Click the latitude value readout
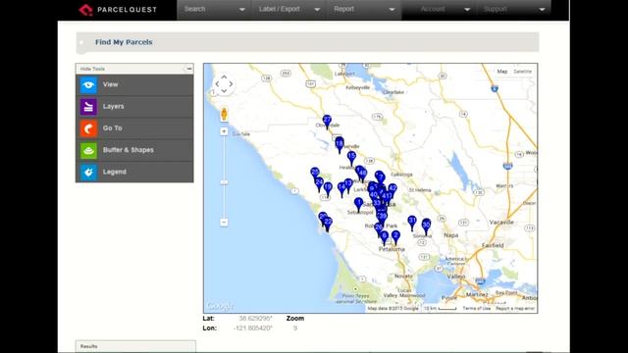628x353 pixels. pyautogui.click(x=255, y=319)
